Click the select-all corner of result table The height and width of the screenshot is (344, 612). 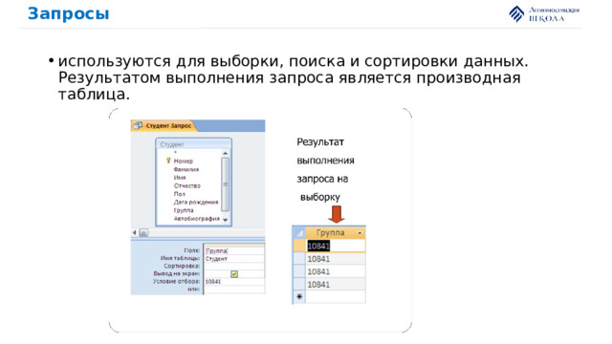point(299,233)
